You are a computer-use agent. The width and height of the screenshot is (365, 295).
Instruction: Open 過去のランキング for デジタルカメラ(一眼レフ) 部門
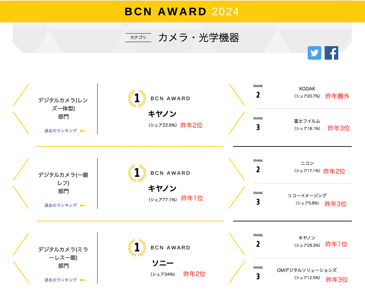point(60,205)
